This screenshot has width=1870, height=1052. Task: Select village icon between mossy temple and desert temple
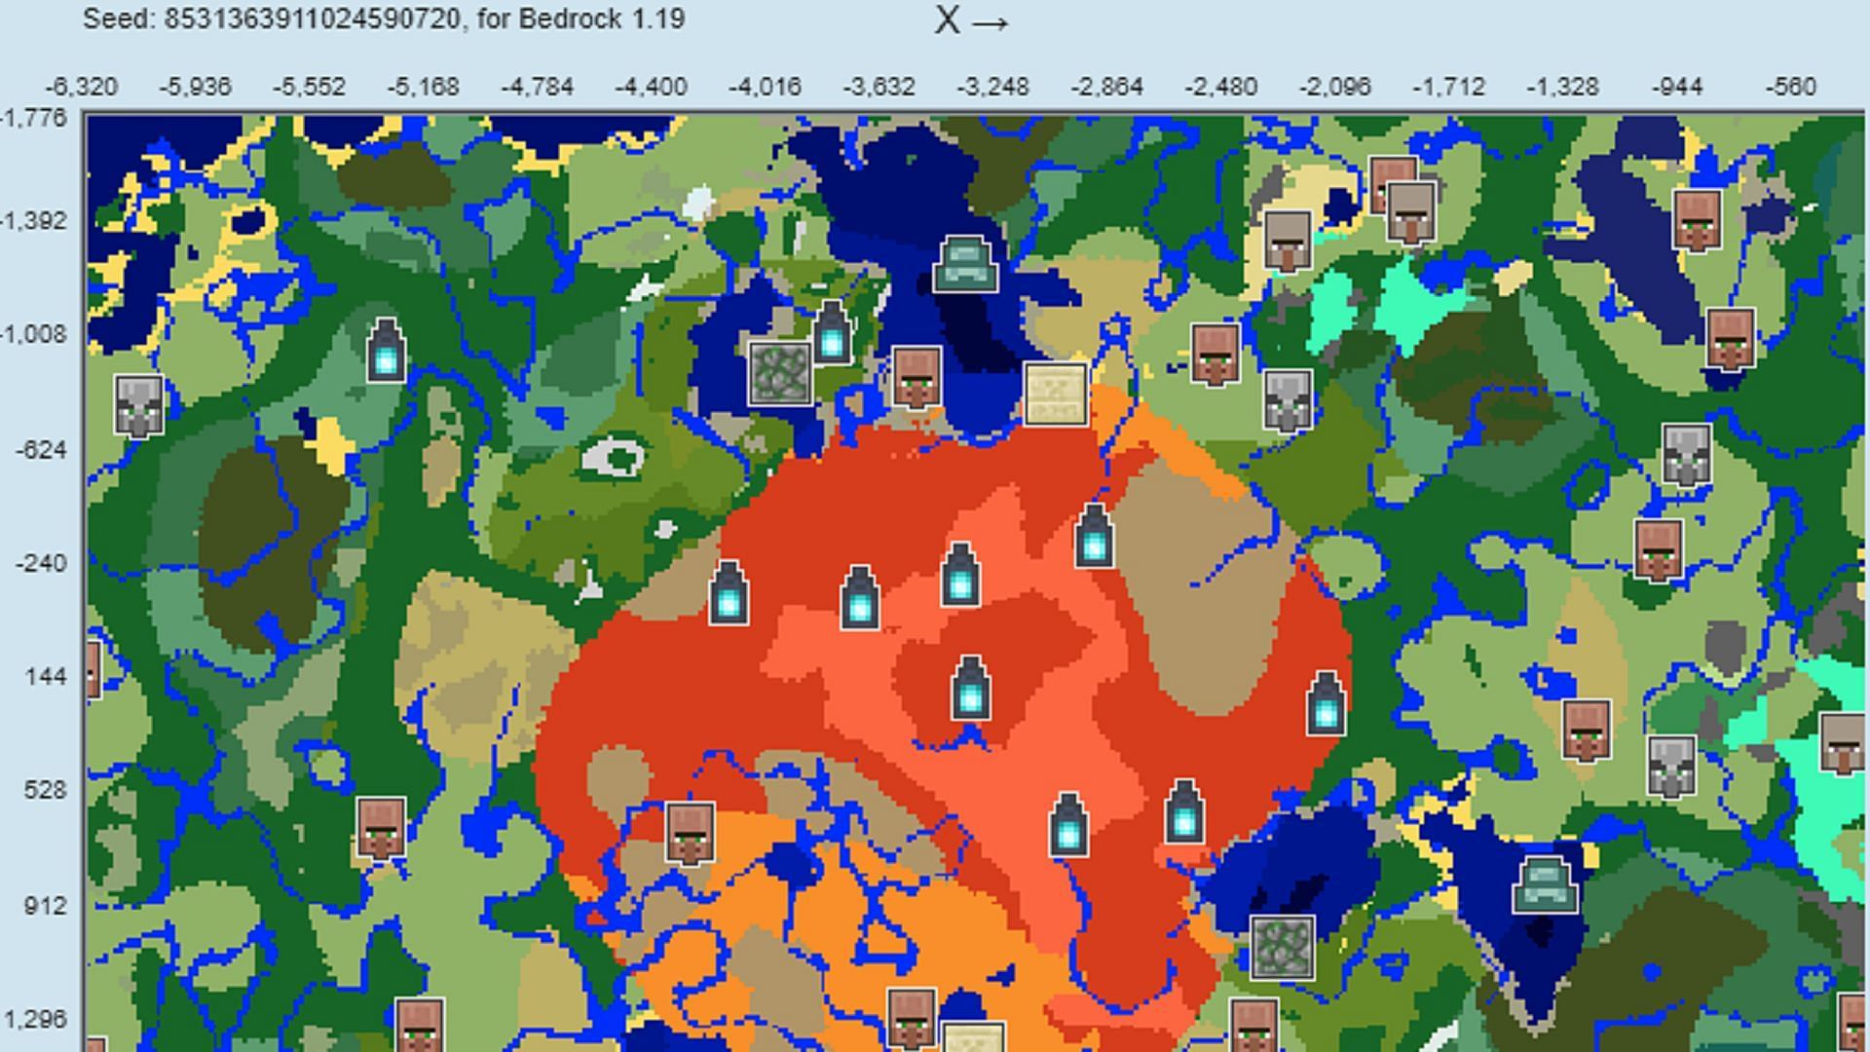916,378
